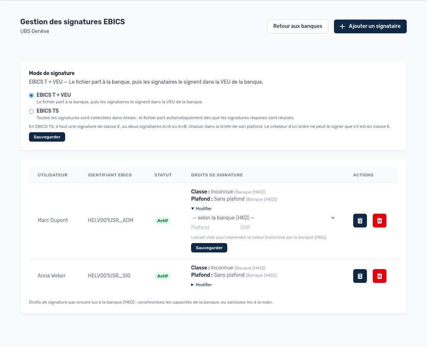427x347 pixels.
Task: Click the UBS Genève subtitle
Action: (x=35, y=31)
